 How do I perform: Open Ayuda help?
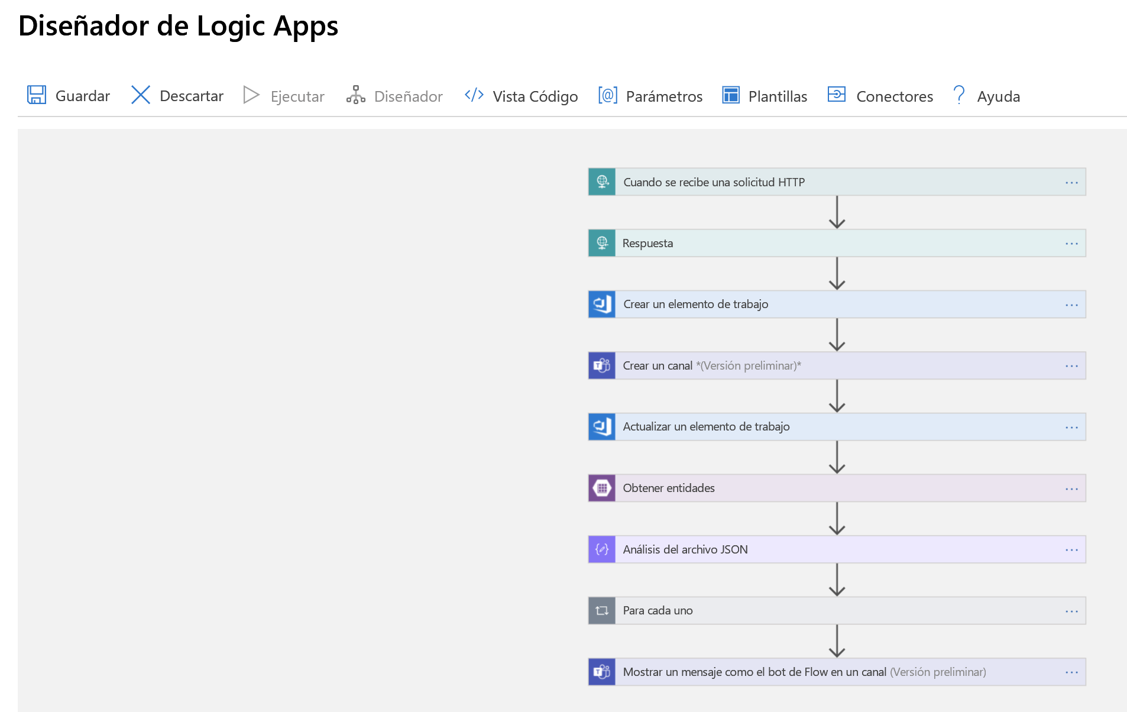(x=986, y=96)
